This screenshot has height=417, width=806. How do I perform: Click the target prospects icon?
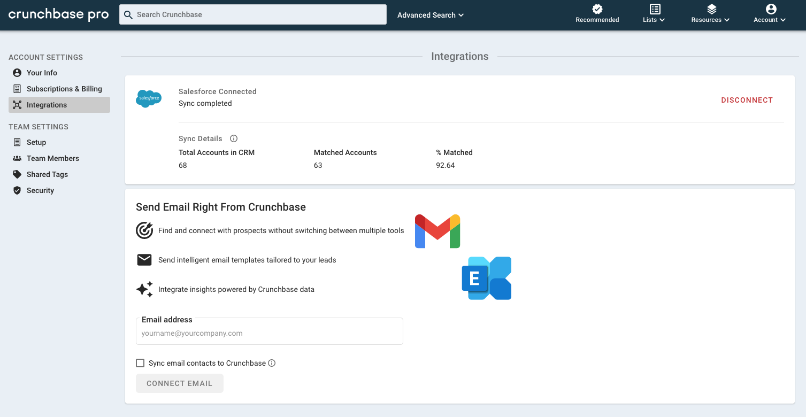pos(144,230)
